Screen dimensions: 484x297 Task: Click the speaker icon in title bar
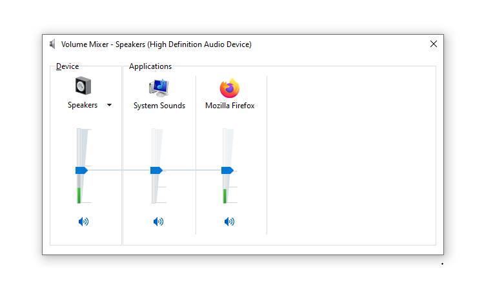(x=52, y=44)
